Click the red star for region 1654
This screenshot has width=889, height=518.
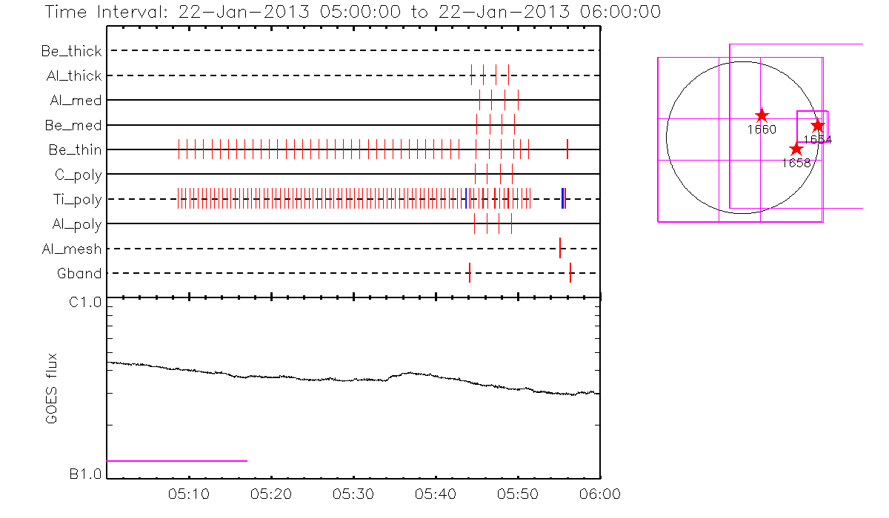click(818, 125)
